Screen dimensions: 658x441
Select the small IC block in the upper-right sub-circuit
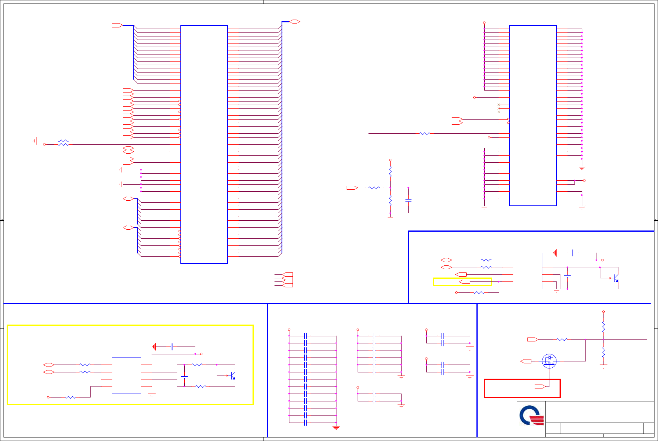[527, 271]
